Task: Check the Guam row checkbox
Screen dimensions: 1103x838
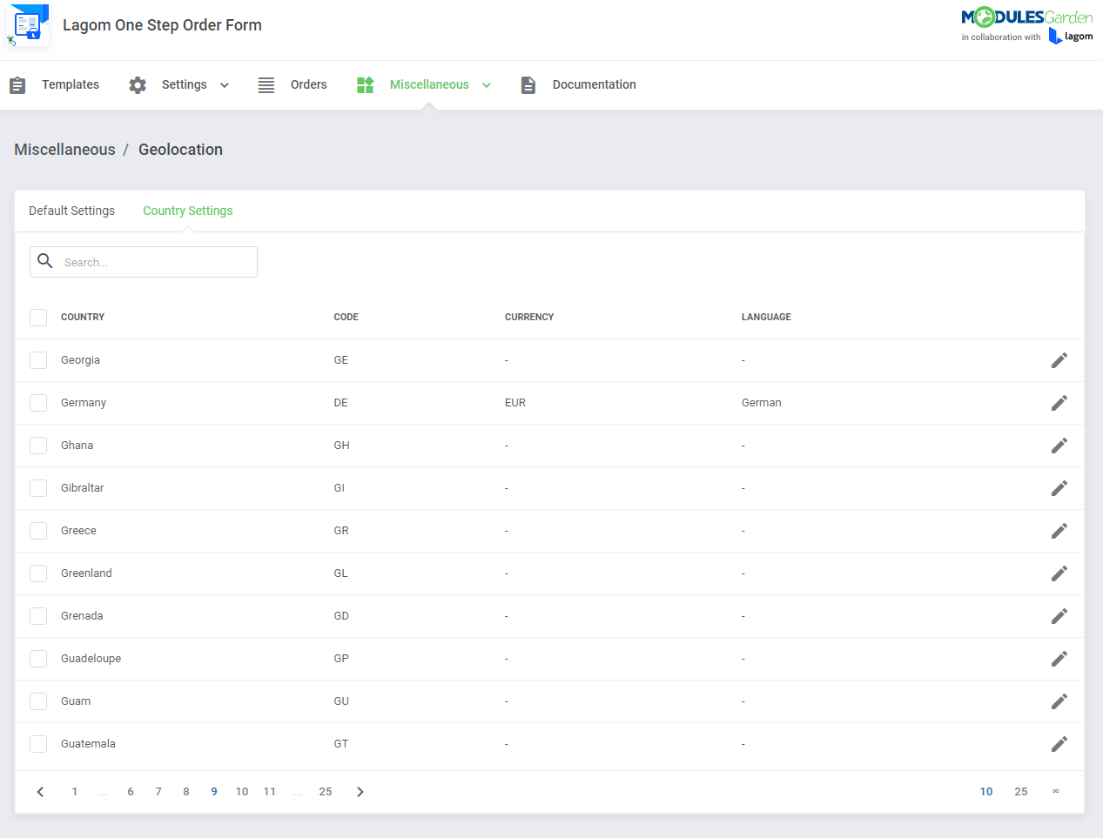Action: [38, 701]
